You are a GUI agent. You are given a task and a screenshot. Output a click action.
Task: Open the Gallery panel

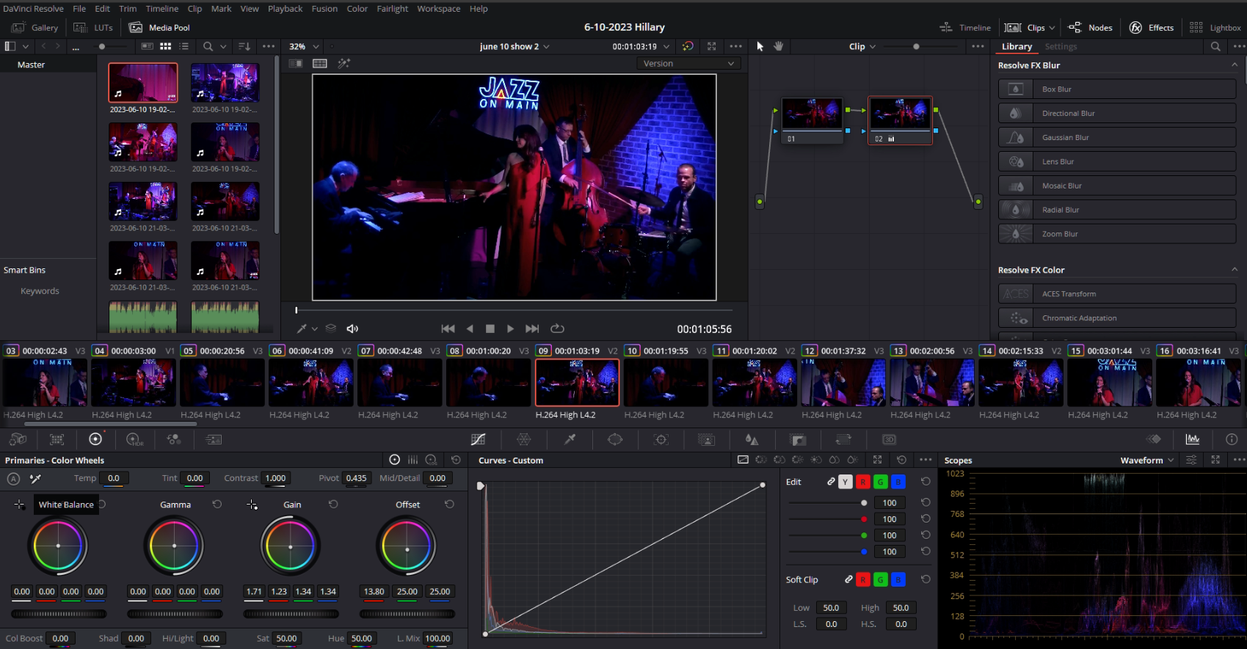(35, 27)
